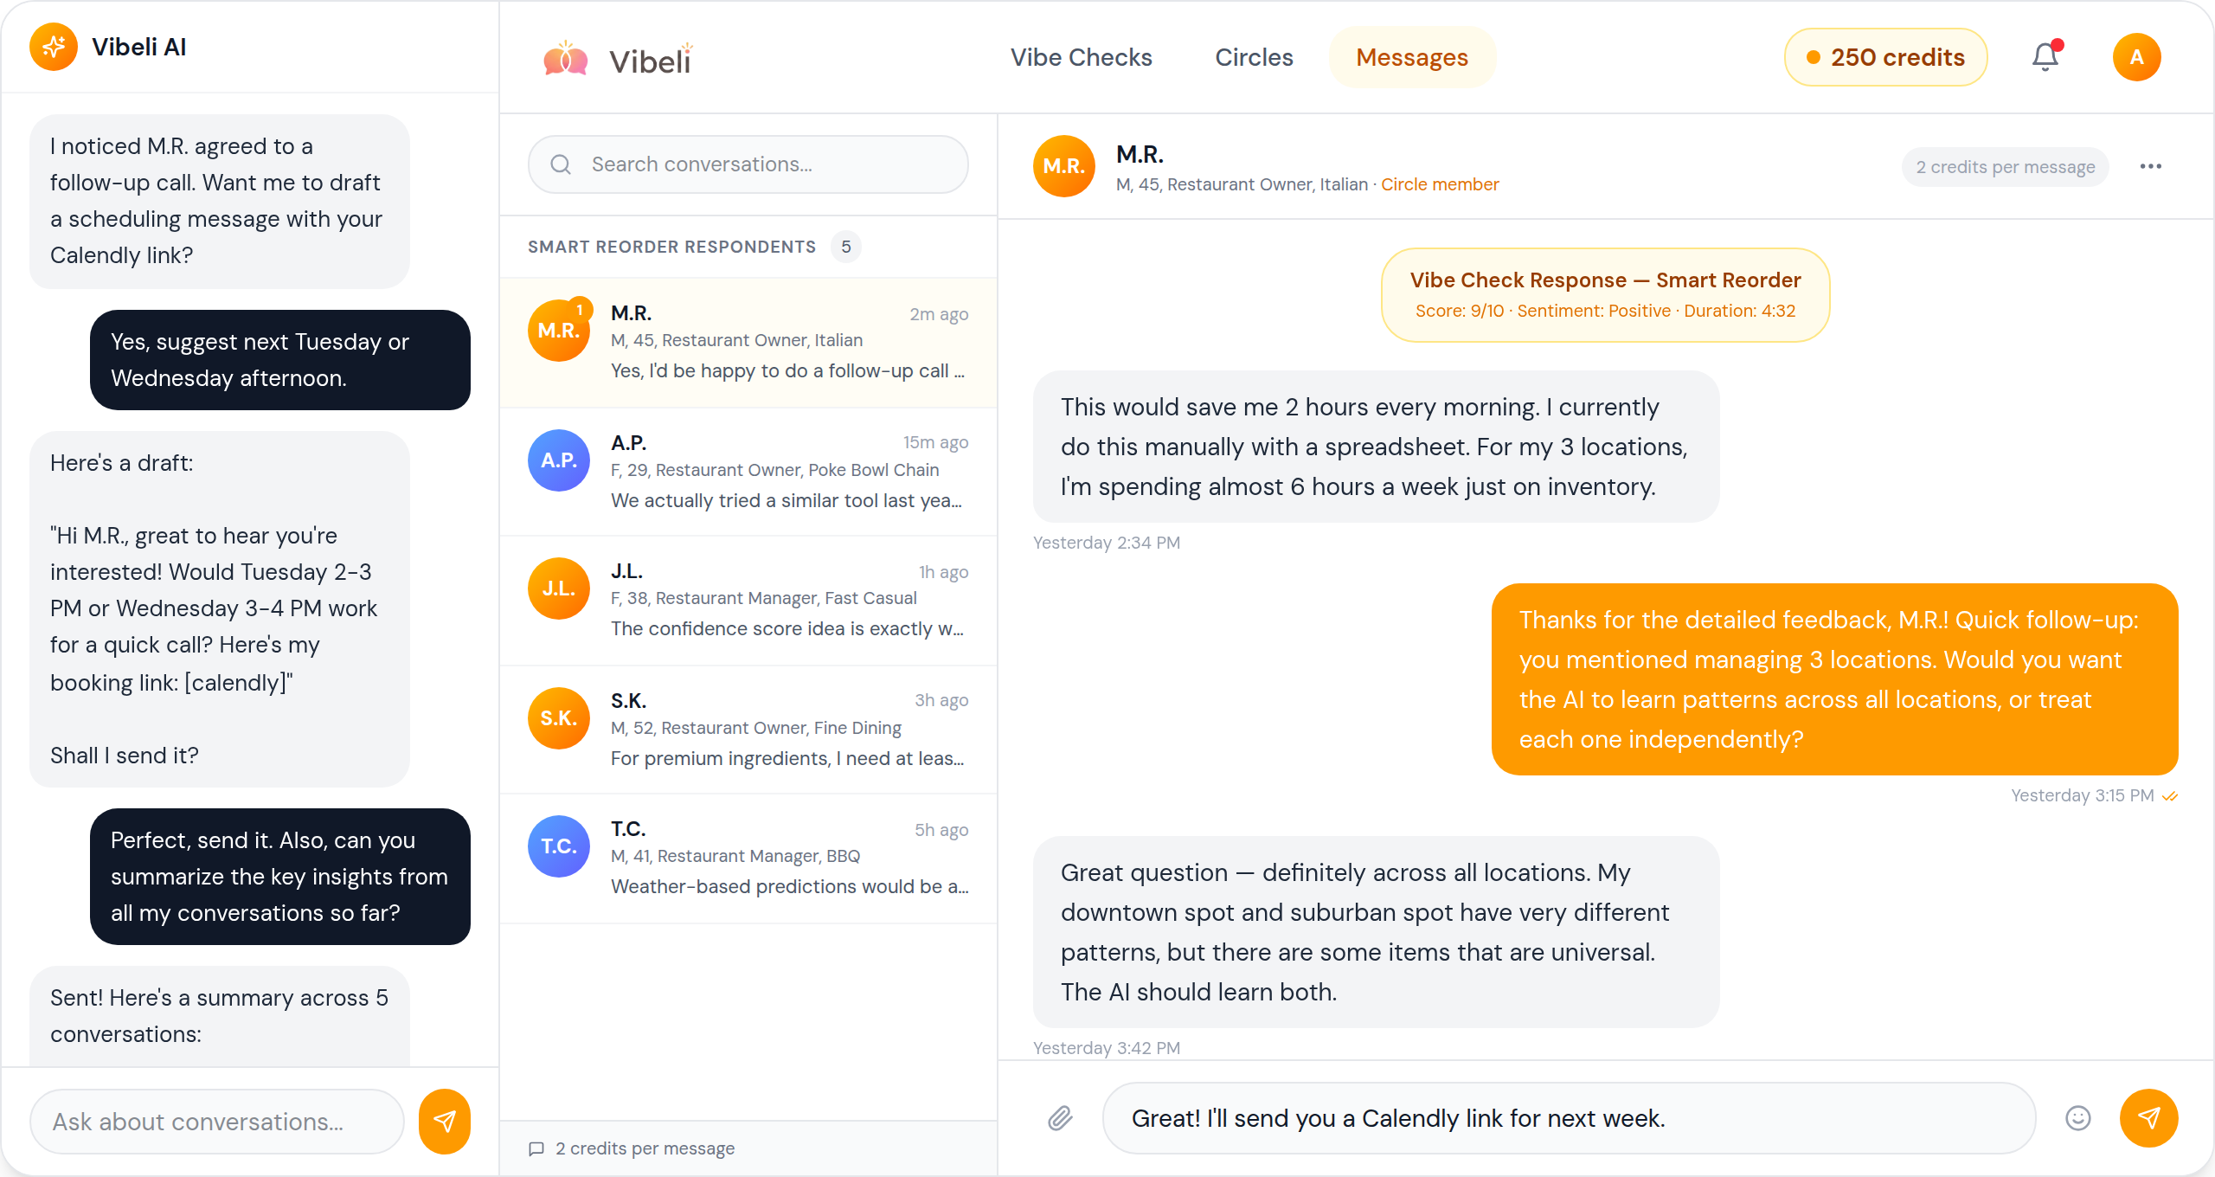
Task: Attach a file using the paperclip icon
Action: (1061, 1118)
